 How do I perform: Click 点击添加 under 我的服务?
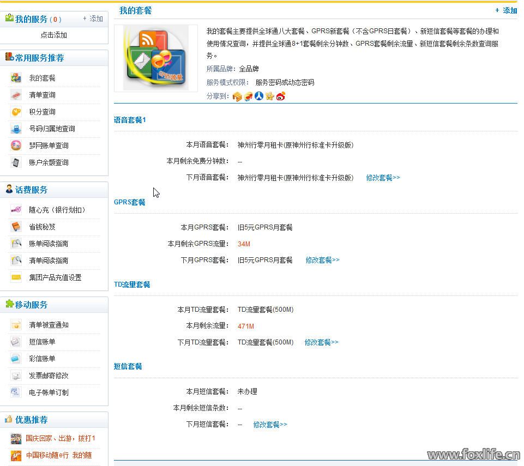(54, 35)
